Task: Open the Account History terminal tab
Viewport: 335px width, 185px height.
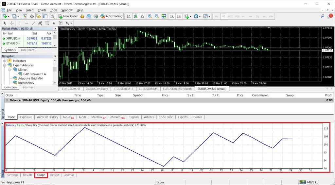Action: (47, 117)
